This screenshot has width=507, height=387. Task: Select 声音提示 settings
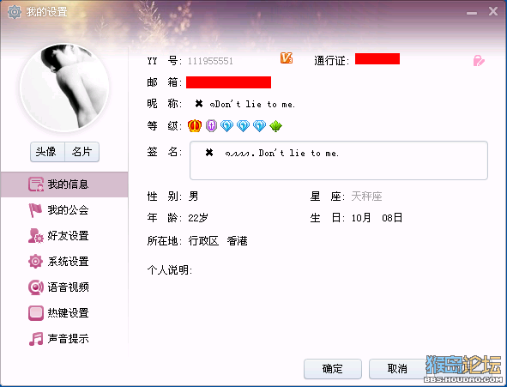pos(64,339)
